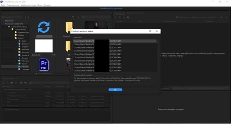Select the blue sync arrows thumbnail
The height and width of the screenshot is (124, 231).
(44, 27)
